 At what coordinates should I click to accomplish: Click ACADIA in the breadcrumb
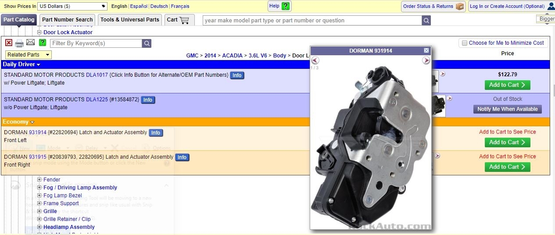tap(232, 56)
